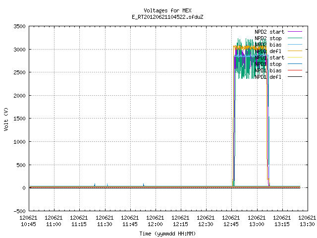
Task: Click the light blue NPD2 bias legend line
Action: [x=295, y=45]
